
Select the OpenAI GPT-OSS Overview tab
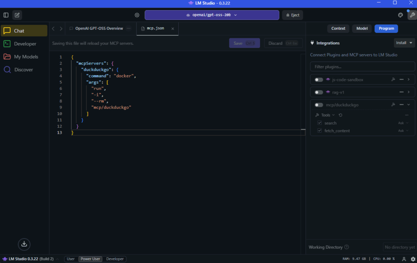[x=99, y=28]
